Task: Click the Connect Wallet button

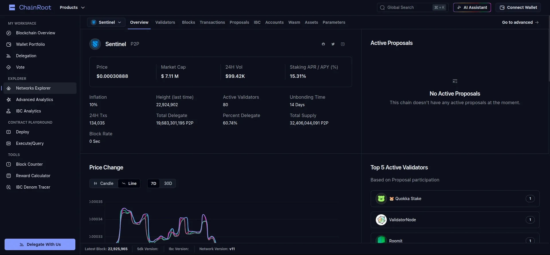Action: 518,7
